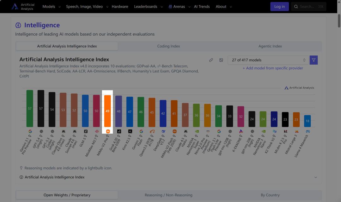Click the search magnifier icon
The height and width of the screenshot is (202, 341).
click(x=296, y=7)
